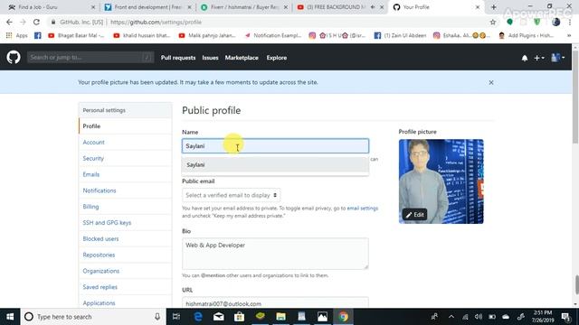The width and height of the screenshot is (579, 325).
Task: Click the profile picture thumbnail
Action: tap(441, 181)
